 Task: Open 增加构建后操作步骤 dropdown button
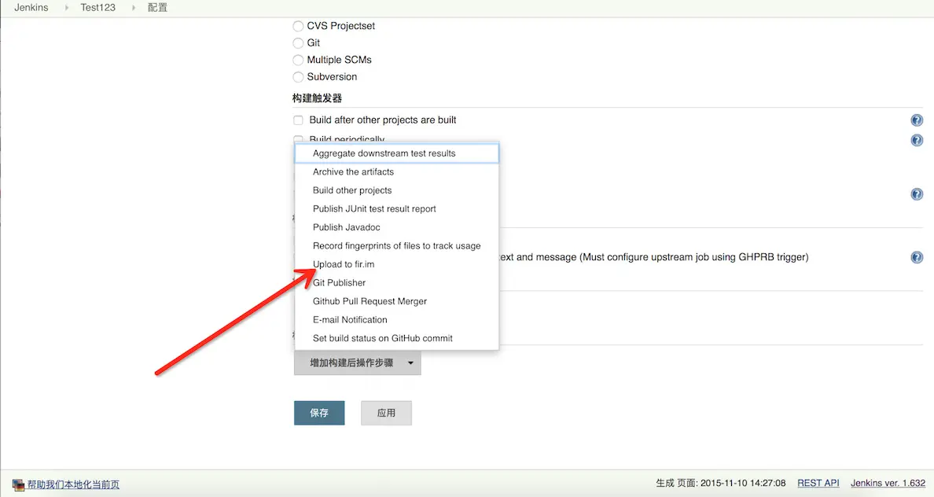coord(358,363)
